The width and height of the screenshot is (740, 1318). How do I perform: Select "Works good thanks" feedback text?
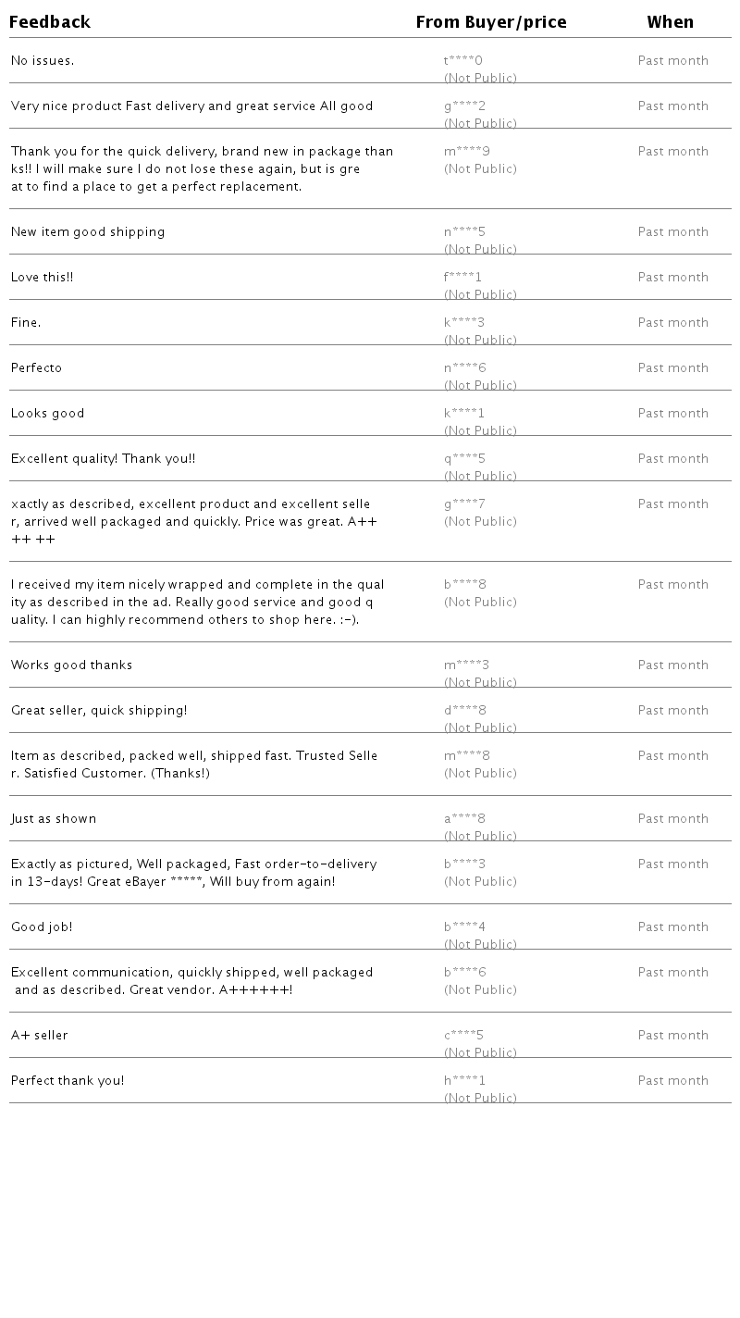pyautogui.click(x=72, y=665)
